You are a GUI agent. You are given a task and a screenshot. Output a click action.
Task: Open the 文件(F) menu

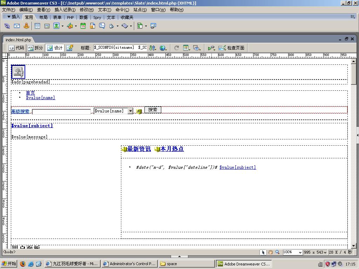pos(8,9)
